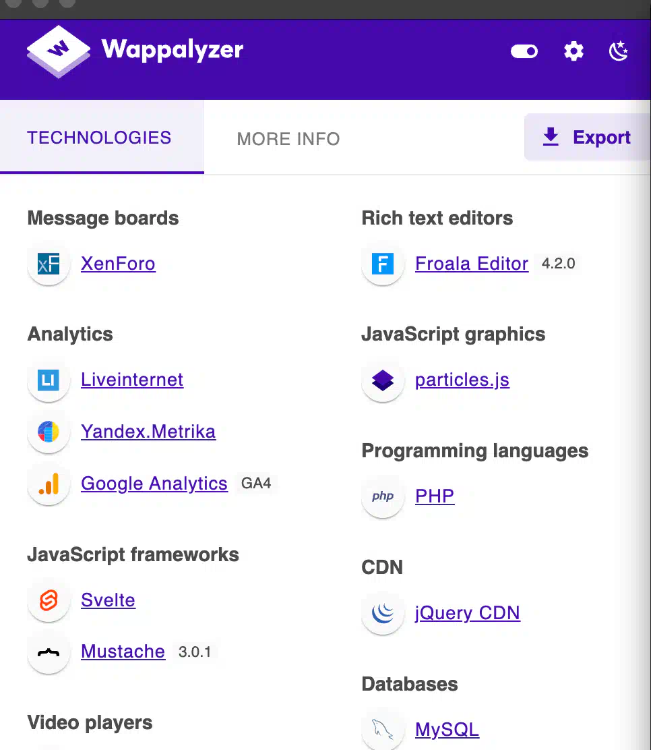This screenshot has width=651, height=750.
Task: Click the particles.js icon
Action: 383,380
